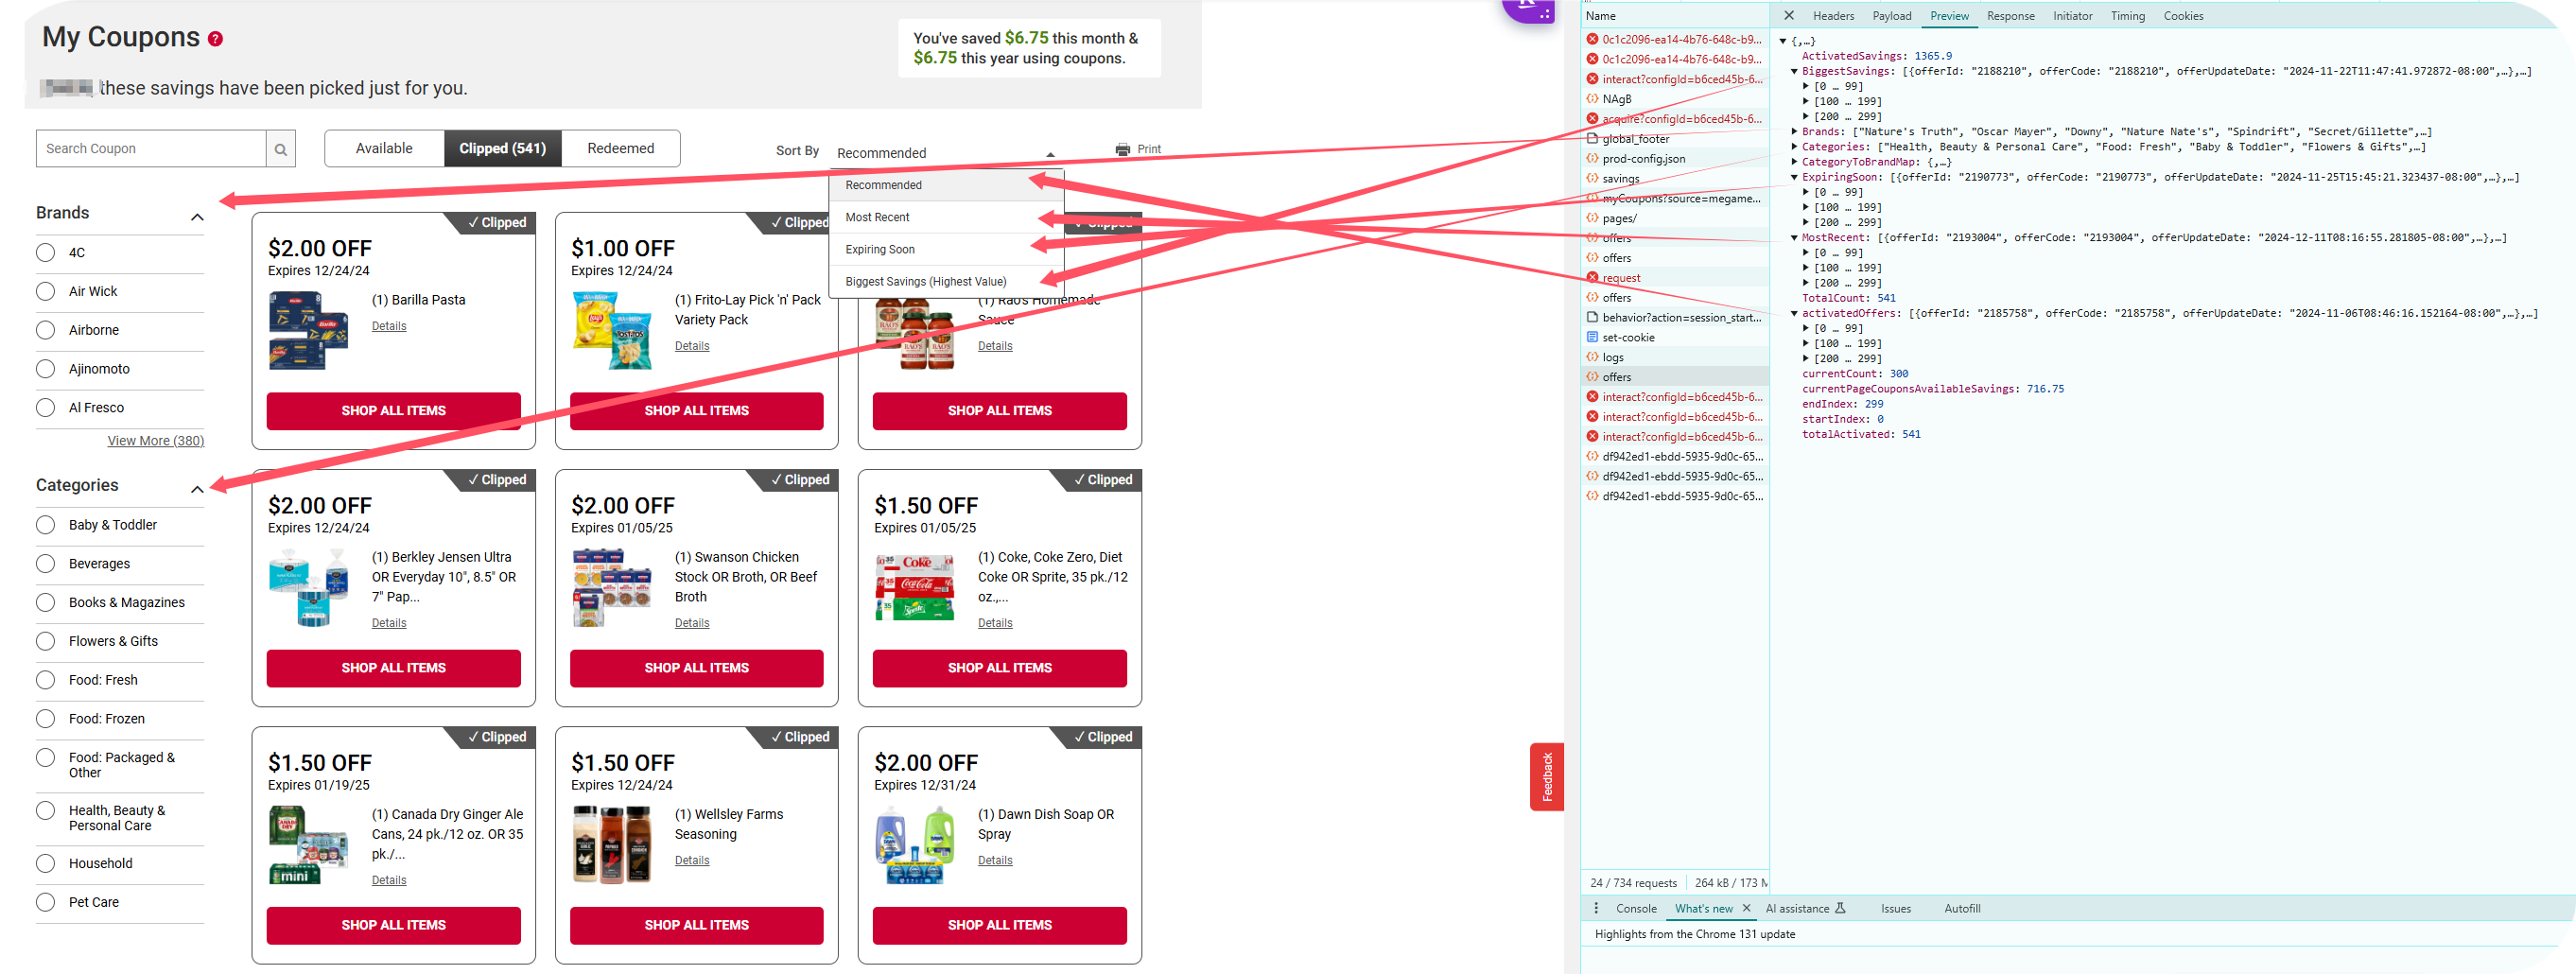Switch to the Redeemed coupons tab

pos(620,149)
